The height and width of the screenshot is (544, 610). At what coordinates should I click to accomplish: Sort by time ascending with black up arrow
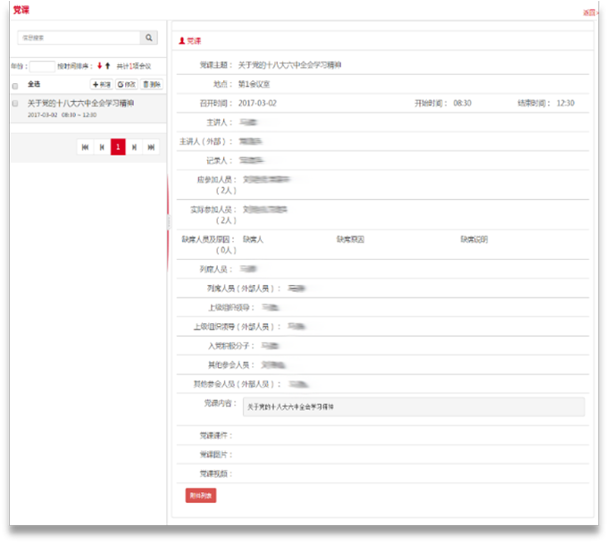[x=108, y=66]
